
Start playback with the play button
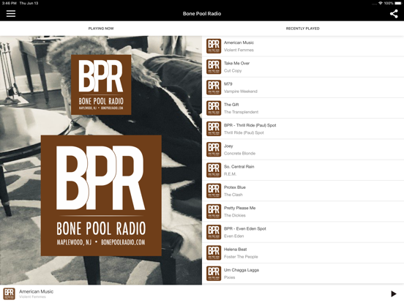pyautogui.click(x=394, y=293)
